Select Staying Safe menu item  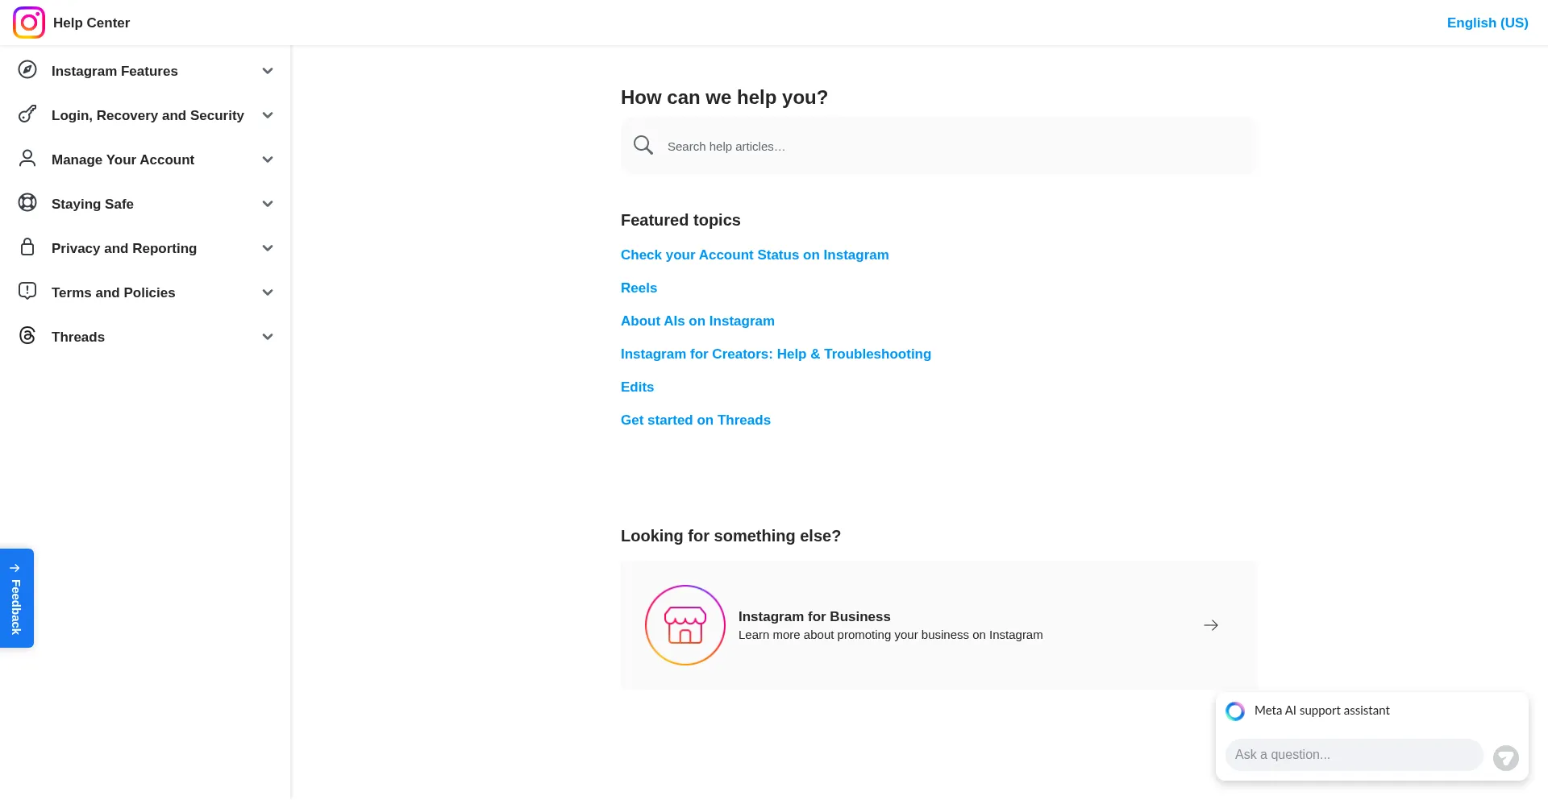93,204
